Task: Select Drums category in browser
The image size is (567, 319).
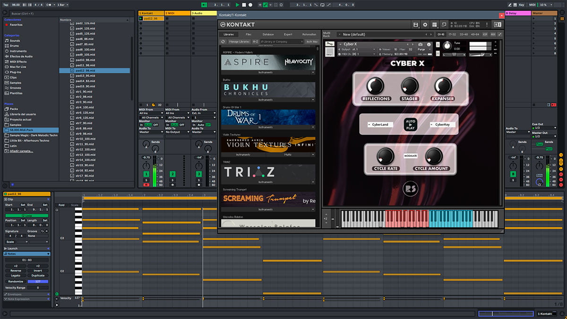Action: [15, 46]
